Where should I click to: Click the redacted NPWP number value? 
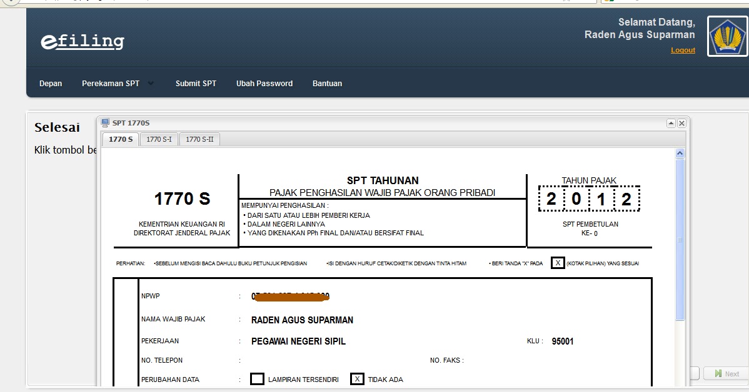291,296
